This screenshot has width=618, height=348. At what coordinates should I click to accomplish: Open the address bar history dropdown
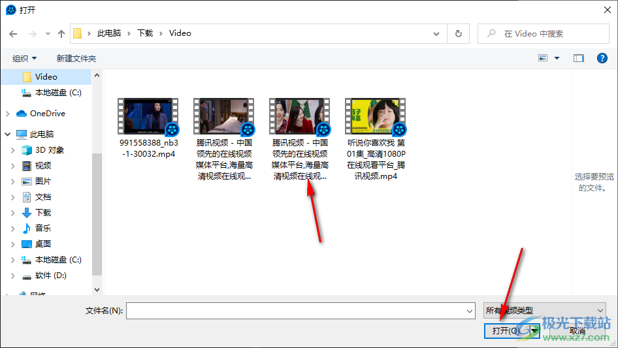pos(436,34)
